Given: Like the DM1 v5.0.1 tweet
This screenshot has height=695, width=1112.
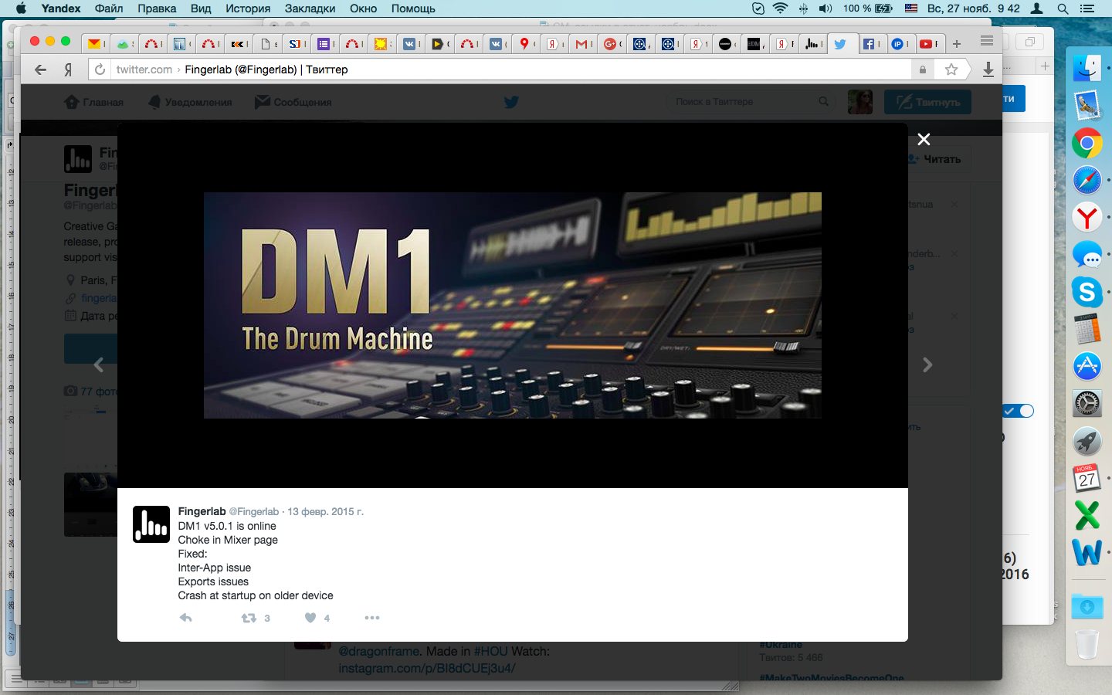Looking at the screenshot, I should (310, 618).
